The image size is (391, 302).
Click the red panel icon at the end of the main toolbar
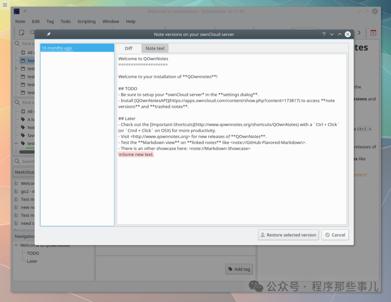[373, 33]
